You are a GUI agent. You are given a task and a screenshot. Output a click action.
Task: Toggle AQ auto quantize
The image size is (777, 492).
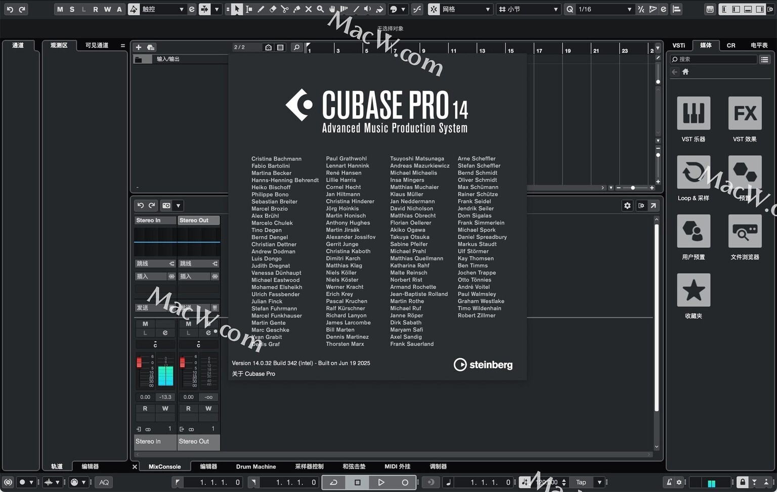[x=104, y=482]
